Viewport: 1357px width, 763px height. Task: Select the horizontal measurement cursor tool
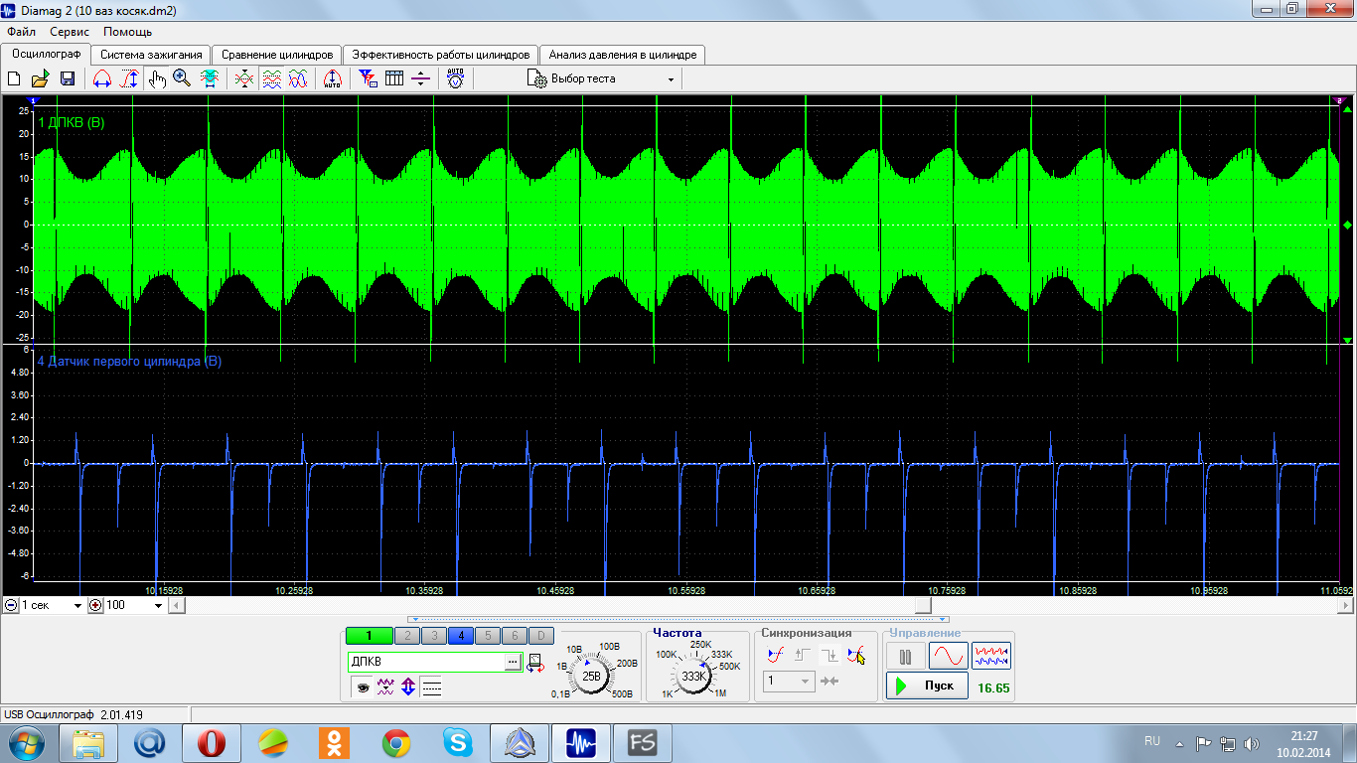point(101,79)
